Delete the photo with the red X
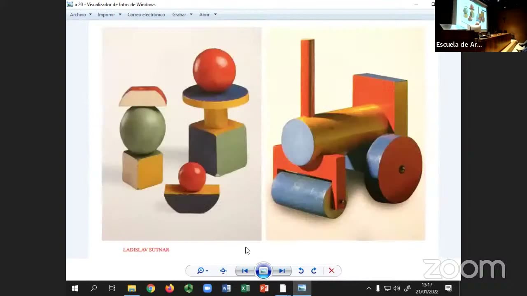The image size is (527, 296). point(331,271)
